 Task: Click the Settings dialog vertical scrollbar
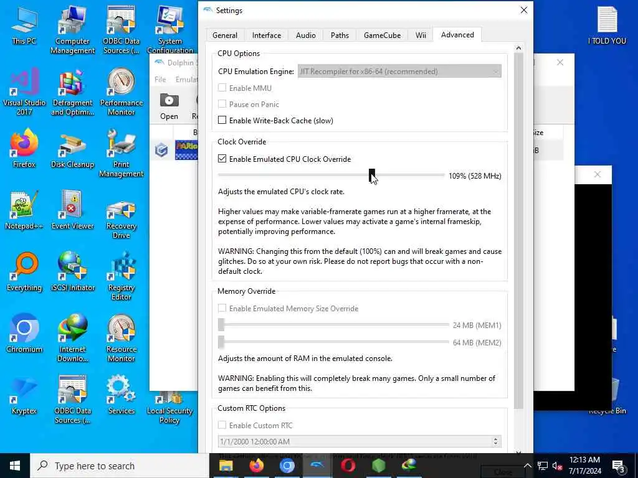(518, 232)
